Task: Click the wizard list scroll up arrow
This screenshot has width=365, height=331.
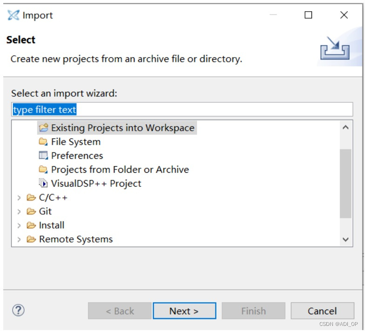Action: [345, 128]
